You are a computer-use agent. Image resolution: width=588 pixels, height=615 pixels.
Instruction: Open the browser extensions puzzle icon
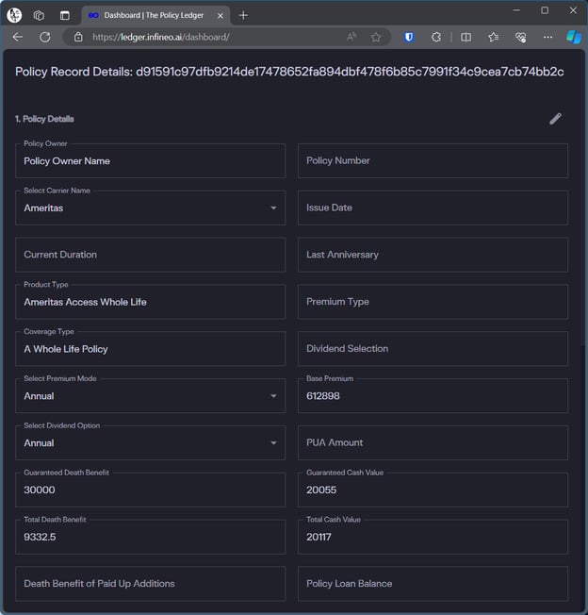[436, 38]
